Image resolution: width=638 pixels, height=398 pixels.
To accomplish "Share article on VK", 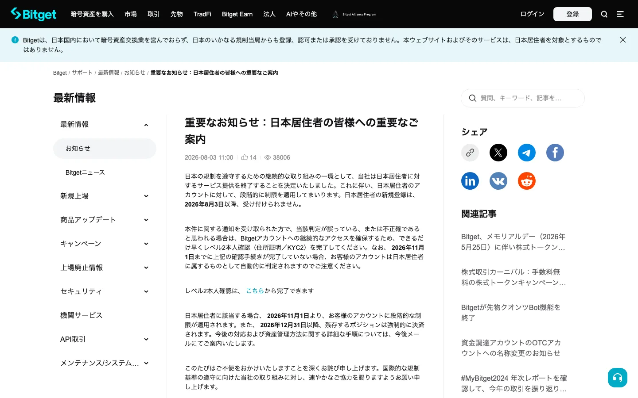I will pyautogui.click(x=498, y=181).
